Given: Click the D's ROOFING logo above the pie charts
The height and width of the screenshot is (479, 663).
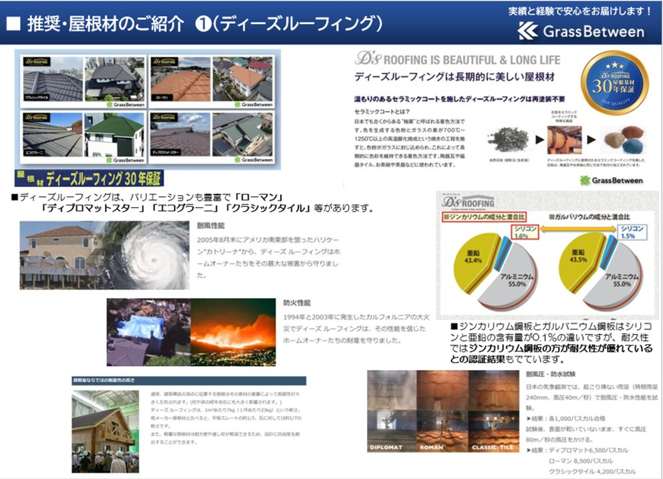Looking at the screenshot, I should 468,202.
